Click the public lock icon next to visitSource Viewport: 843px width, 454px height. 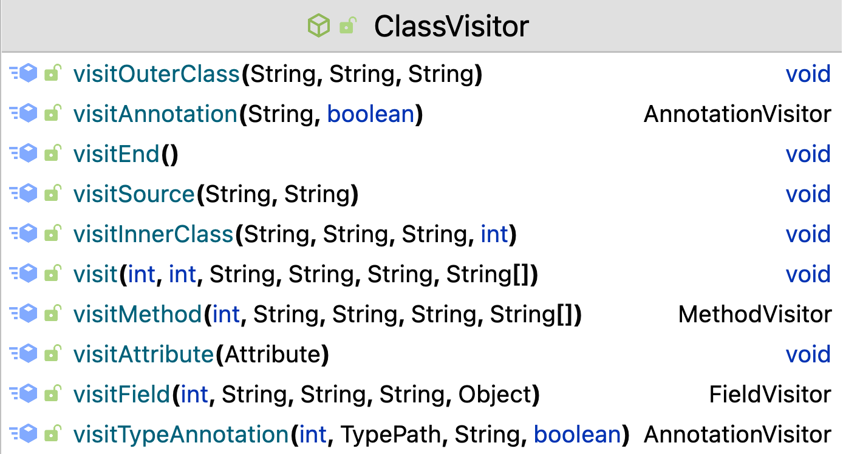point(53,194)
